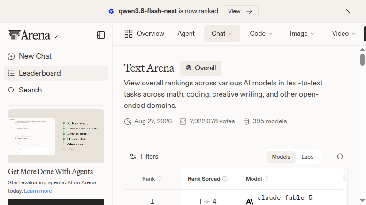Click the New Chat plus bubble icon
The image size is (366, 205).
[x=11, y=56]
